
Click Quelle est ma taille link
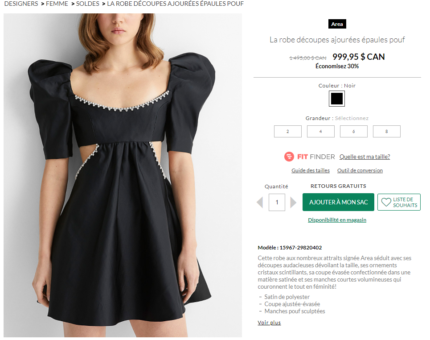click(364, 157)
